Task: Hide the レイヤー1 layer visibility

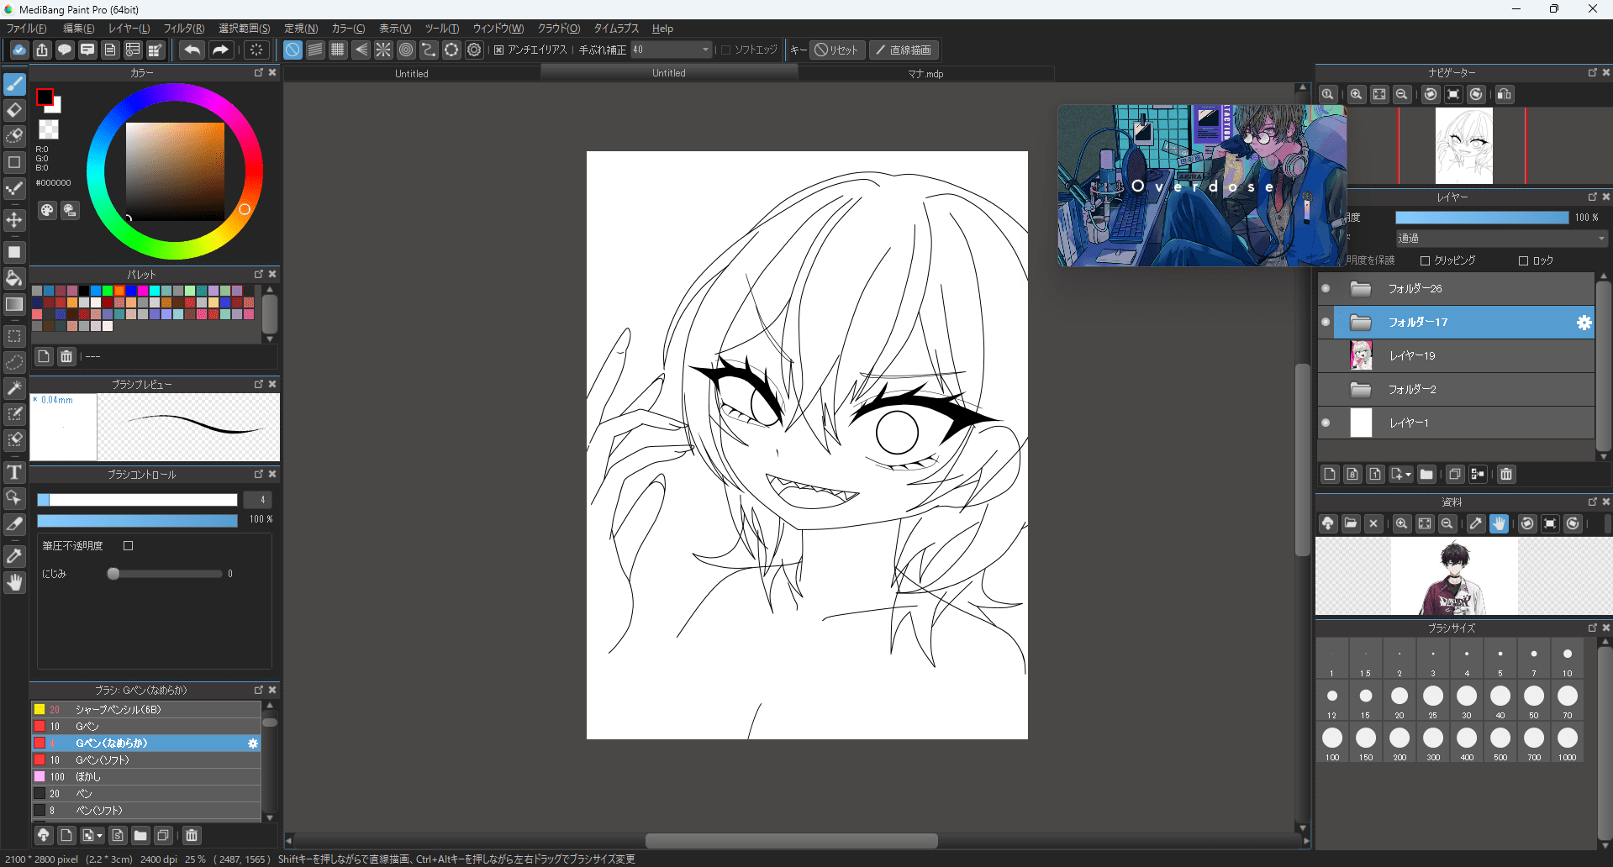Action: tap(1326, 423)
